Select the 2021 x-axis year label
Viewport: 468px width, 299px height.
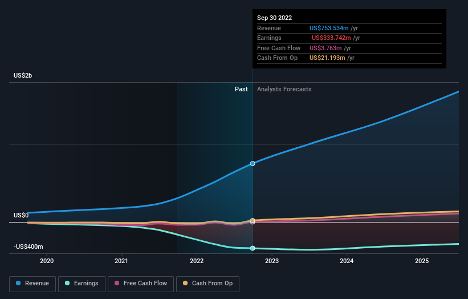pyautogui.click(x=121, y=261)
